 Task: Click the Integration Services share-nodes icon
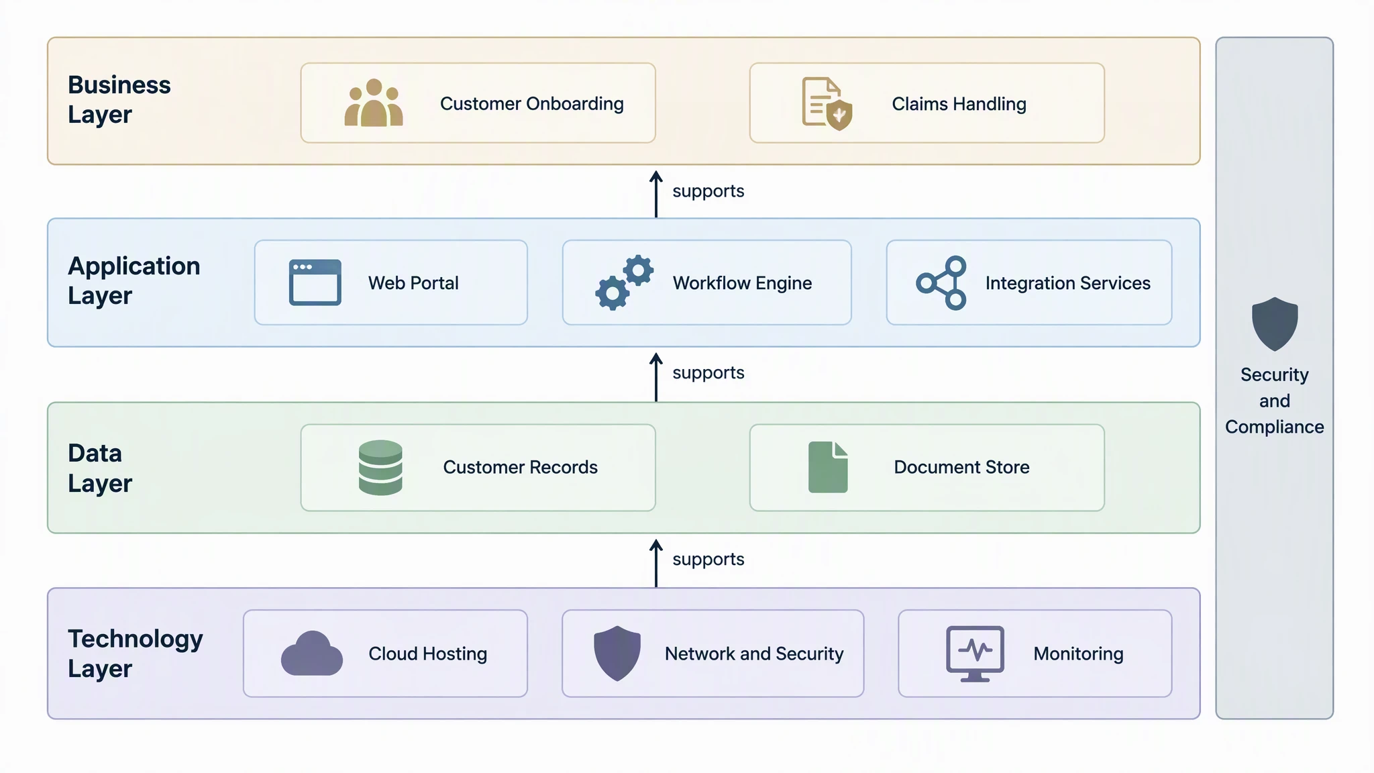941,282
